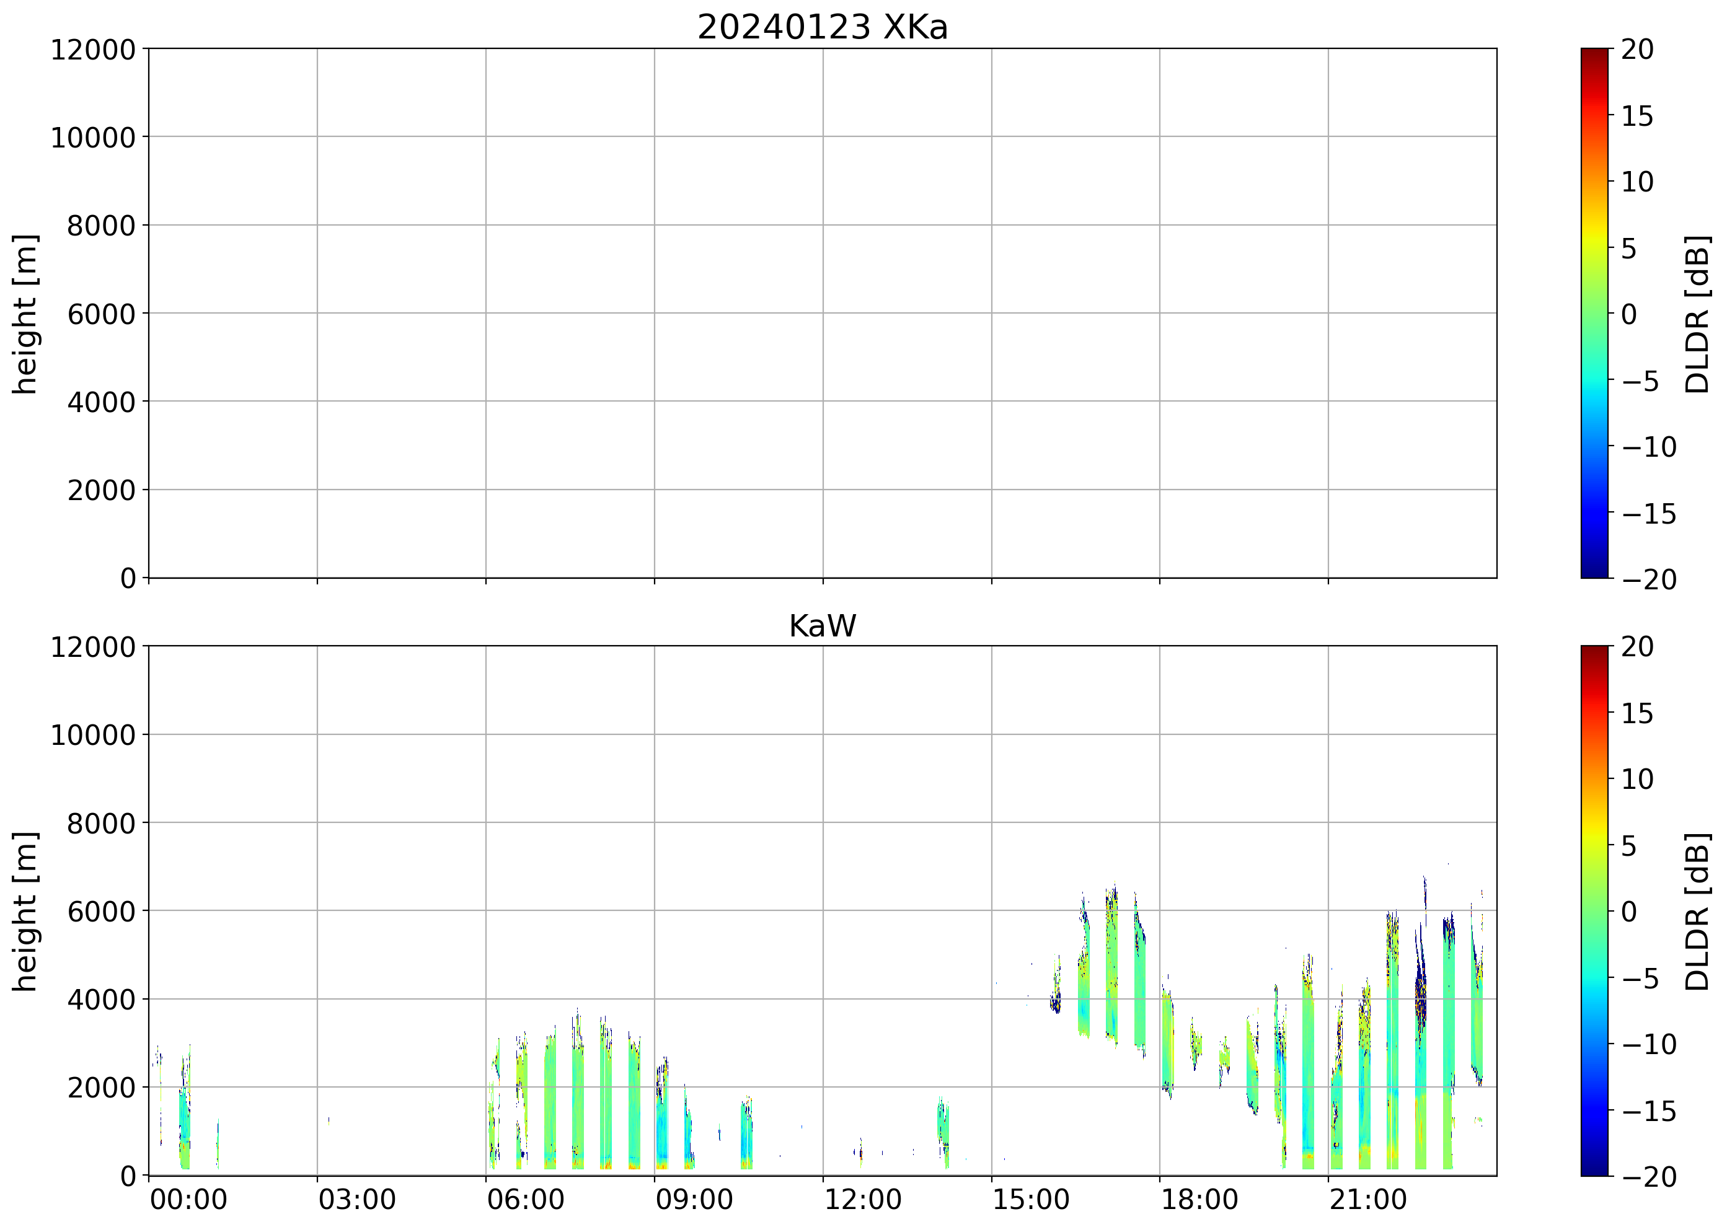Click the lower colorbar DLDR [dB] label
Image resolution: width=1727 pixels, height=1227 pixels.
click(x=1697, y=911)
